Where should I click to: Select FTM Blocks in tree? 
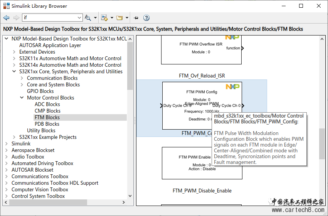click(47, 117)
